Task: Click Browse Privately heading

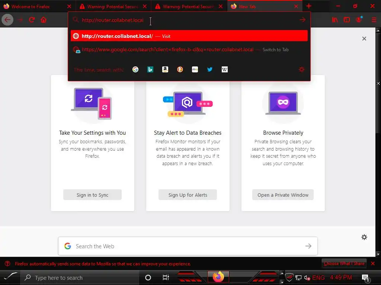Action: 283,133
